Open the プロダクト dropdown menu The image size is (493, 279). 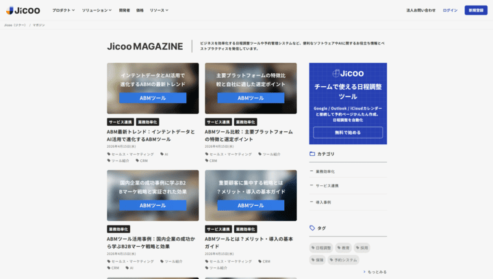tap(64, 10)
